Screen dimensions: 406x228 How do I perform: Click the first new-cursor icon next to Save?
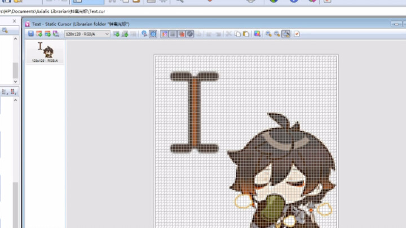(39, 34)
